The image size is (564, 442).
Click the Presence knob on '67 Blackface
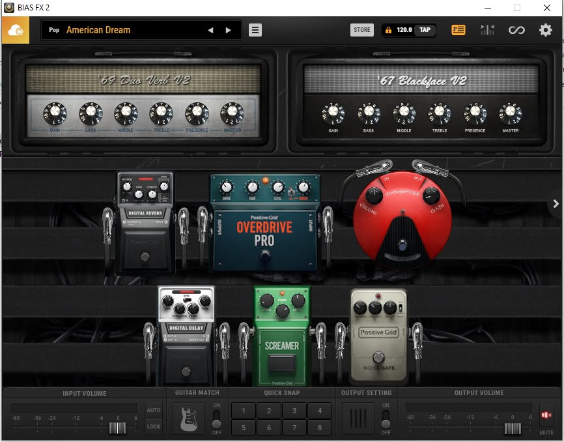(475, 113)
